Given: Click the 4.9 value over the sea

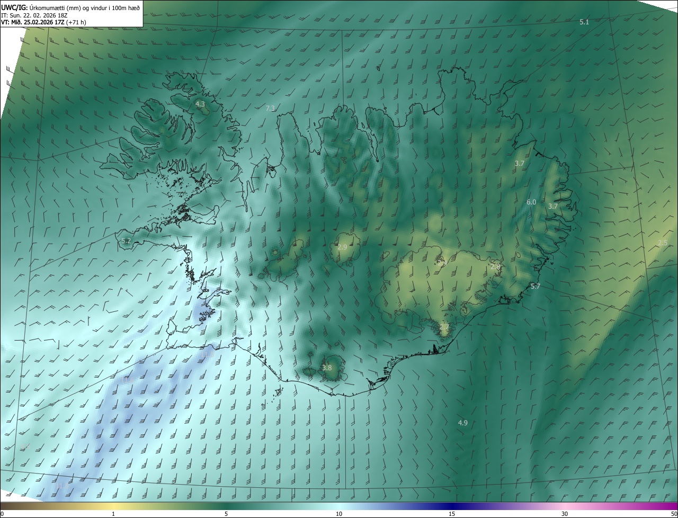Looking at the screenshot, I should click(x=463, y=423).
